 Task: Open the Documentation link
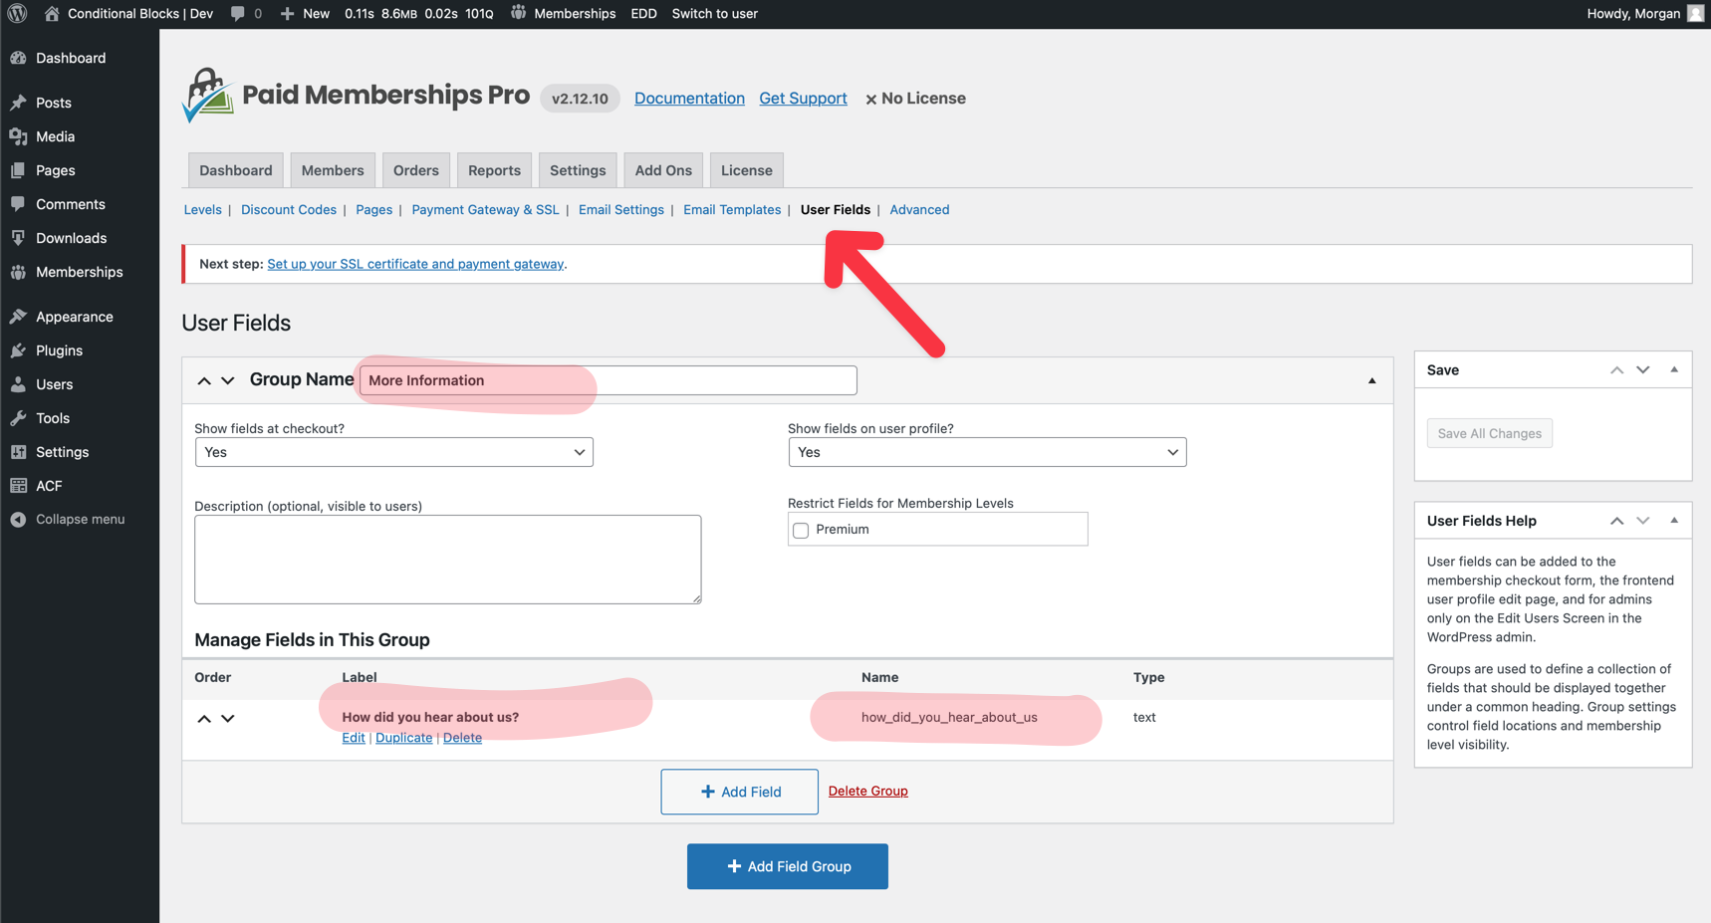[688, 98]
